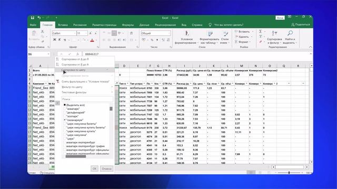
Task: Click the Вход sign-in button
Action: tap(280, 18)
